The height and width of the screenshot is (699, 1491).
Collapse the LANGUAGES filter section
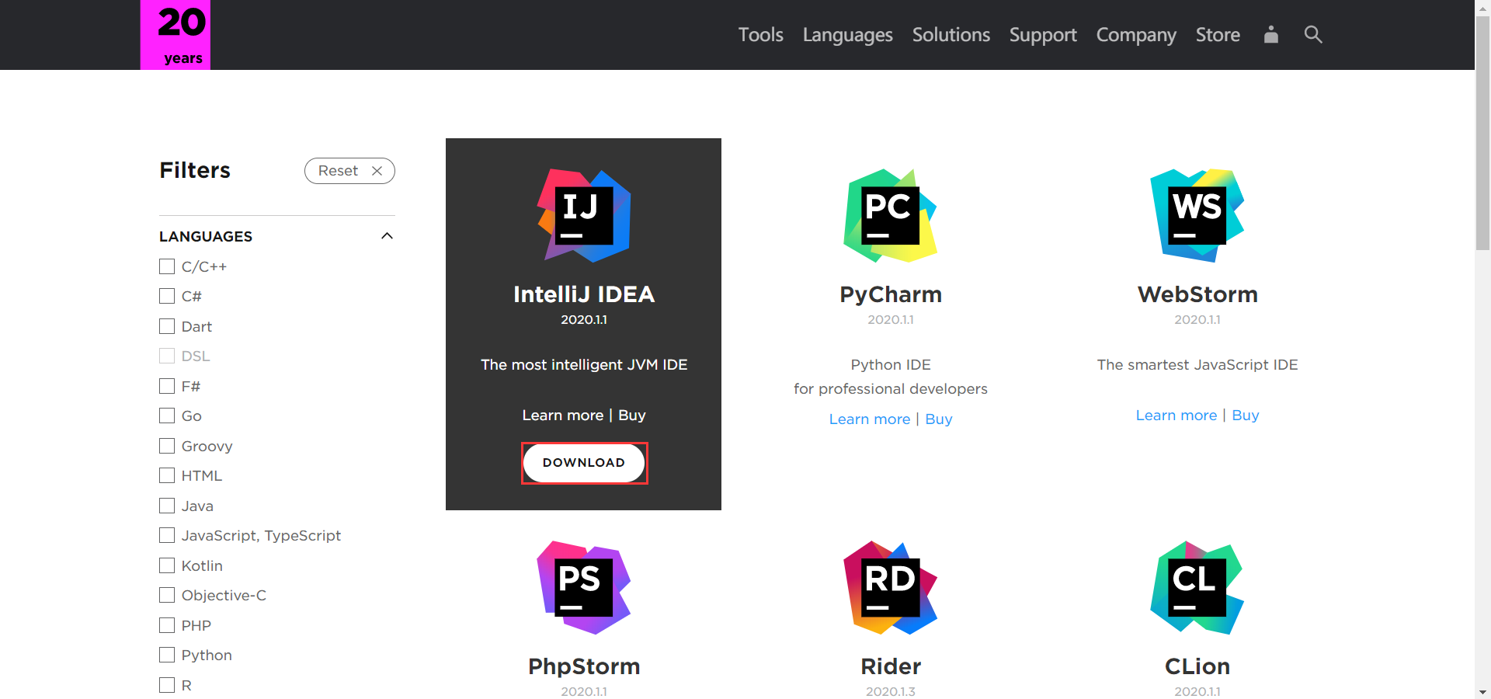pos(387,236)
